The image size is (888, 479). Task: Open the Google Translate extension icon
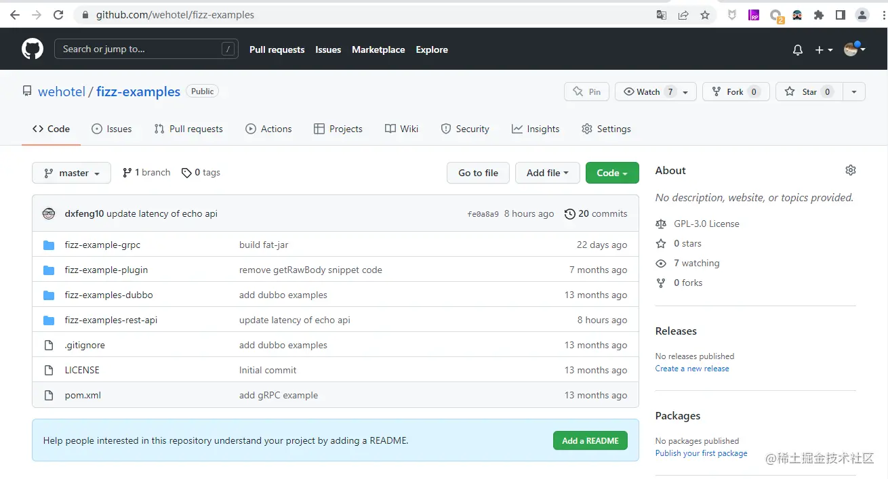661,14
